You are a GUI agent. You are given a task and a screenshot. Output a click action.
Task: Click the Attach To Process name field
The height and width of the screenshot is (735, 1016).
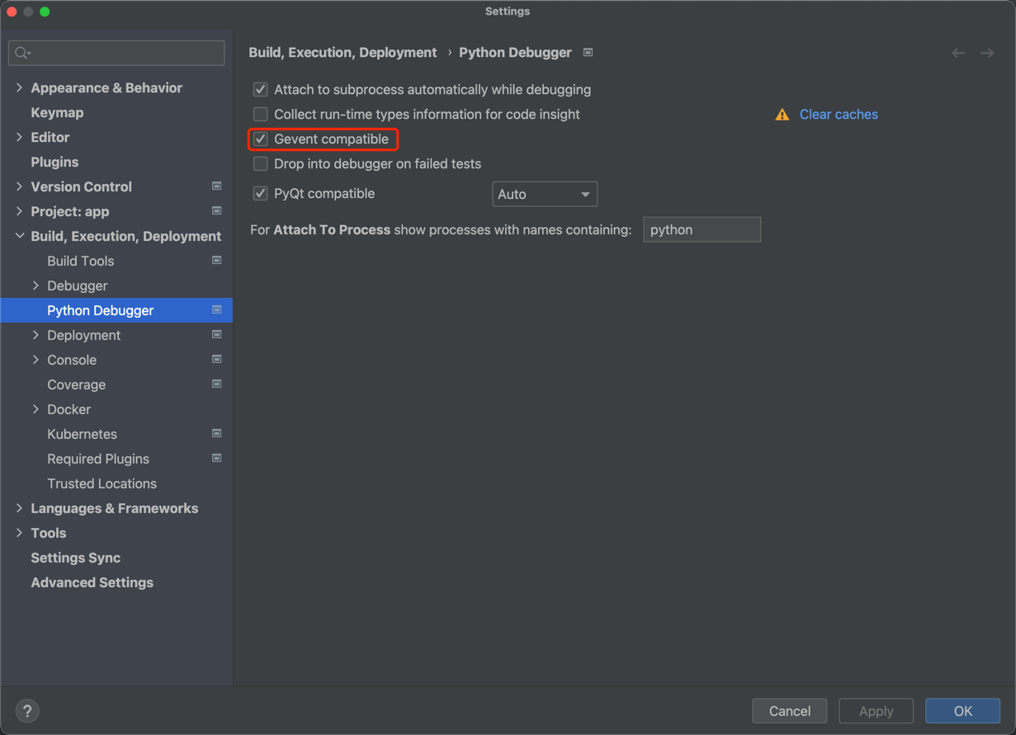point(702,229)
